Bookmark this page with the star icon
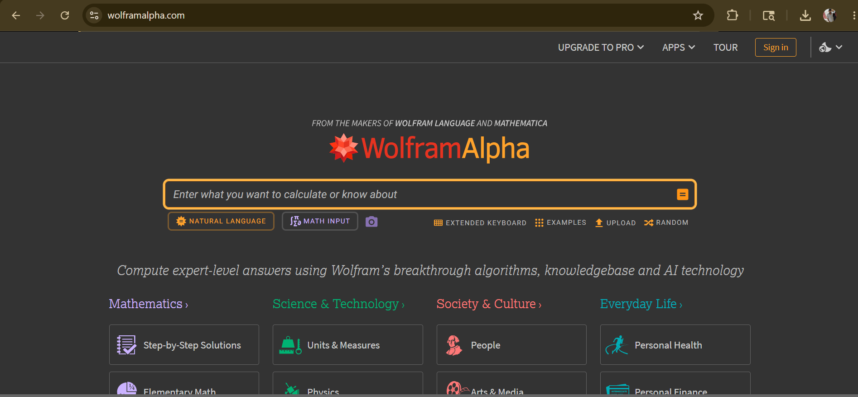Viewport: 858px width, 397px height. (698, 15)
